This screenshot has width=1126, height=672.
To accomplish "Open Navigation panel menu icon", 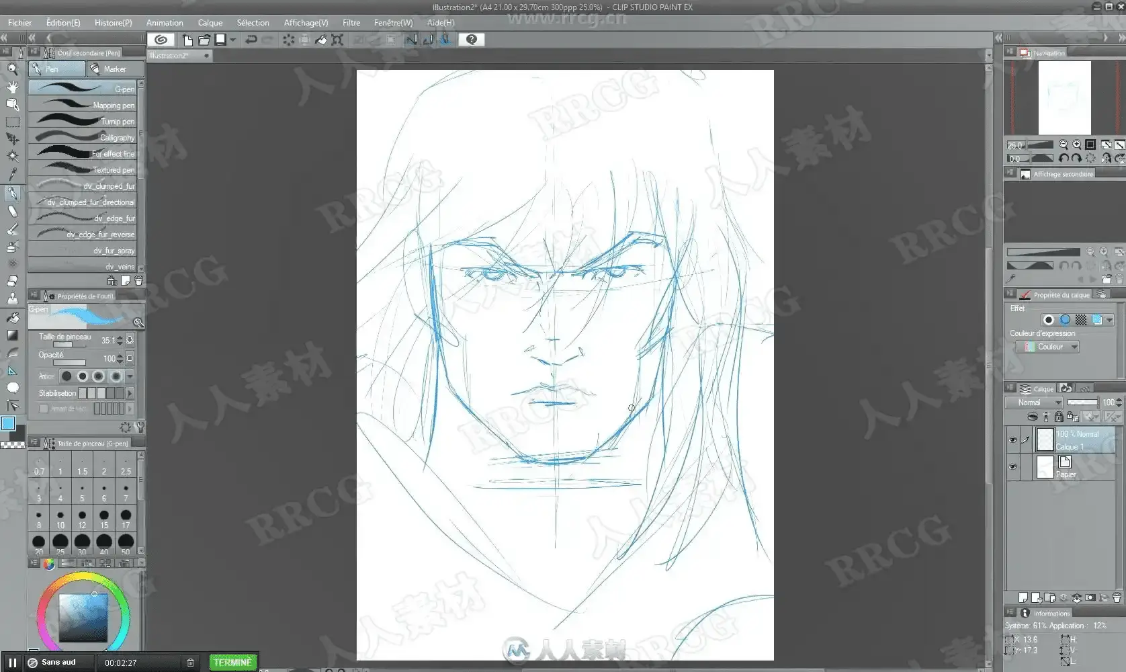I will [x=1010, y=52].
